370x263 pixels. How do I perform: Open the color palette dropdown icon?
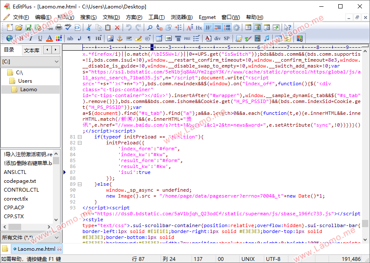point(58,38)
